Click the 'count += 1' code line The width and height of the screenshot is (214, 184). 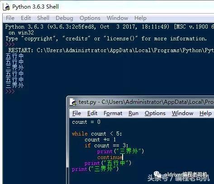click(100, 140)
